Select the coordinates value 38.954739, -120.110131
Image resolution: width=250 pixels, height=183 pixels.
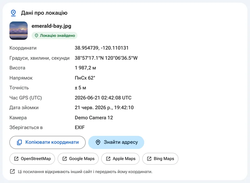tap(102, 48)
